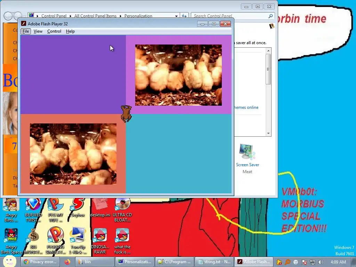Open the Screen Saver link

pos(248,165)
